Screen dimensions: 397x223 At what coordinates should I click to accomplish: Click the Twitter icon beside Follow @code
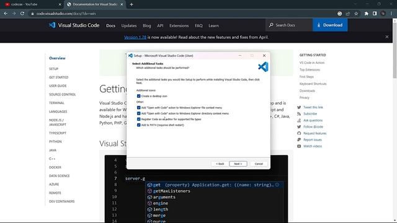[299, 126]
